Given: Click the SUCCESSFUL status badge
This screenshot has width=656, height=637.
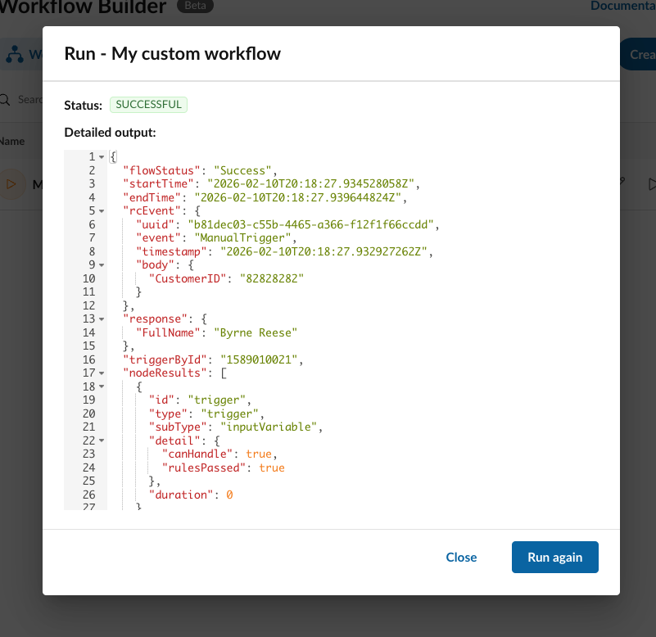Looking at the screenshot, I should [x=148, y=104].
